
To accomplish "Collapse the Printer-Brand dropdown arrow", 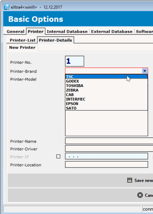I will [x=145, y=71].
